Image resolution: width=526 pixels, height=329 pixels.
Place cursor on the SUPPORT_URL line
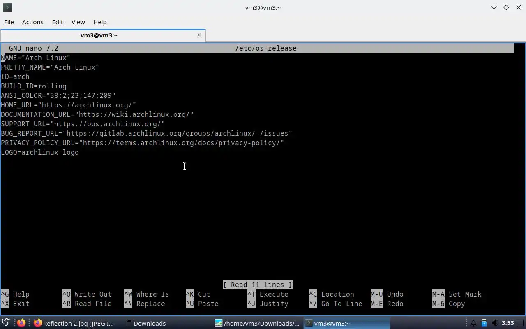click(x=83, y=124)
